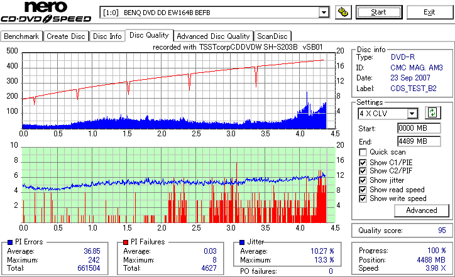Image resolution: width=455 pixels, height=277 pixels.
Task: Open the ScanDisc tab
Action: pyautogui.click(x=272, y=36)
